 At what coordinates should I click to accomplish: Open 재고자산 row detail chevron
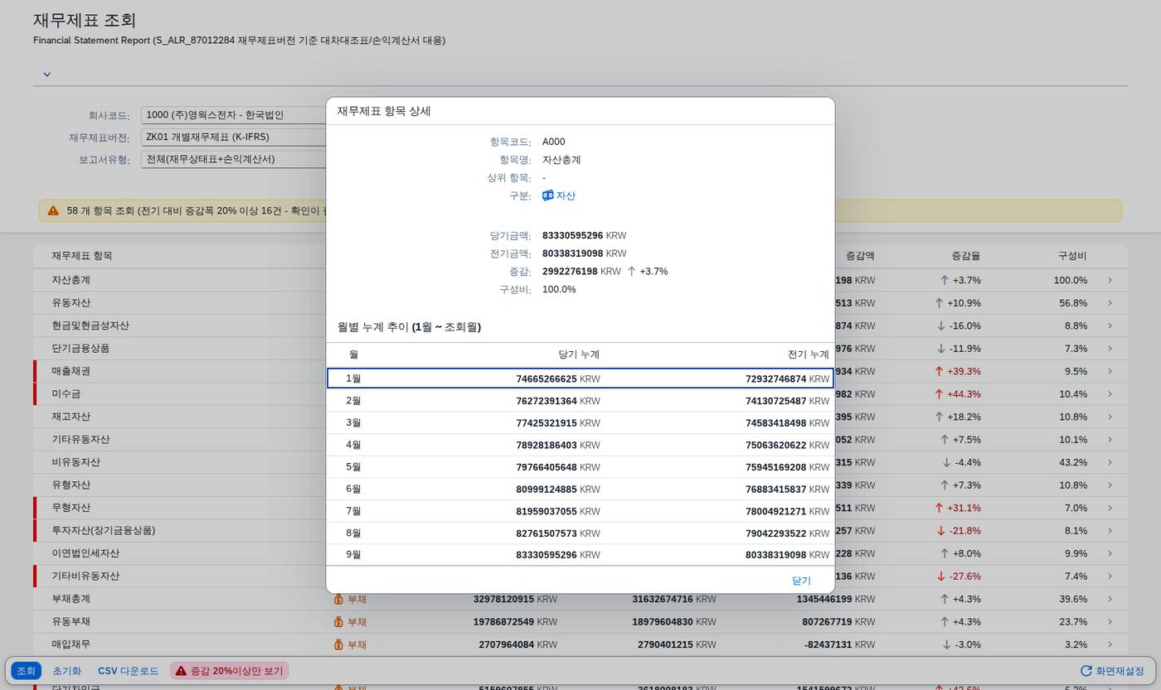(x=1110, y=417)
